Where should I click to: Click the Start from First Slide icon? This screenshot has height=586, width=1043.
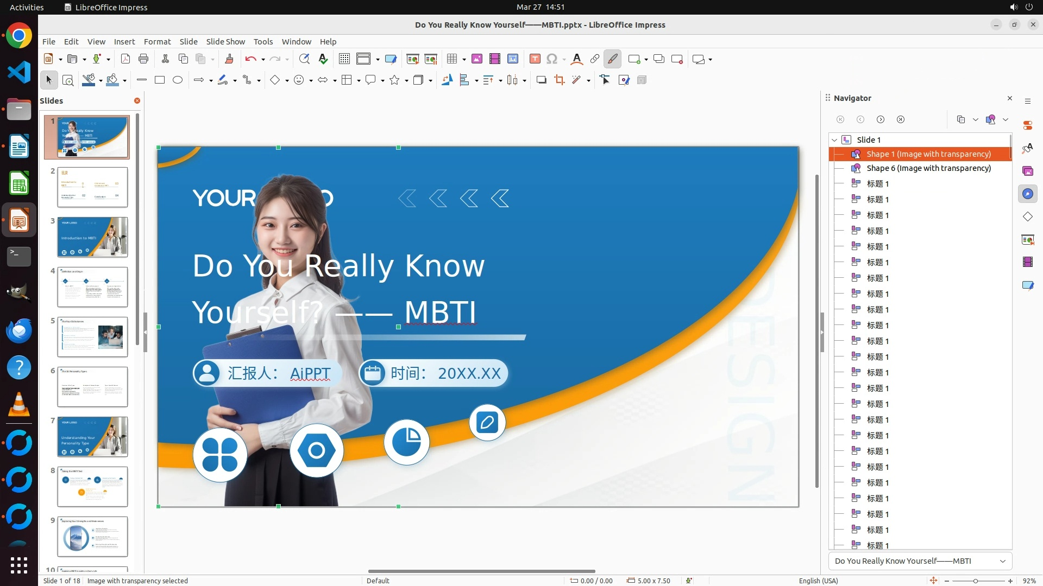click(412, 59)
